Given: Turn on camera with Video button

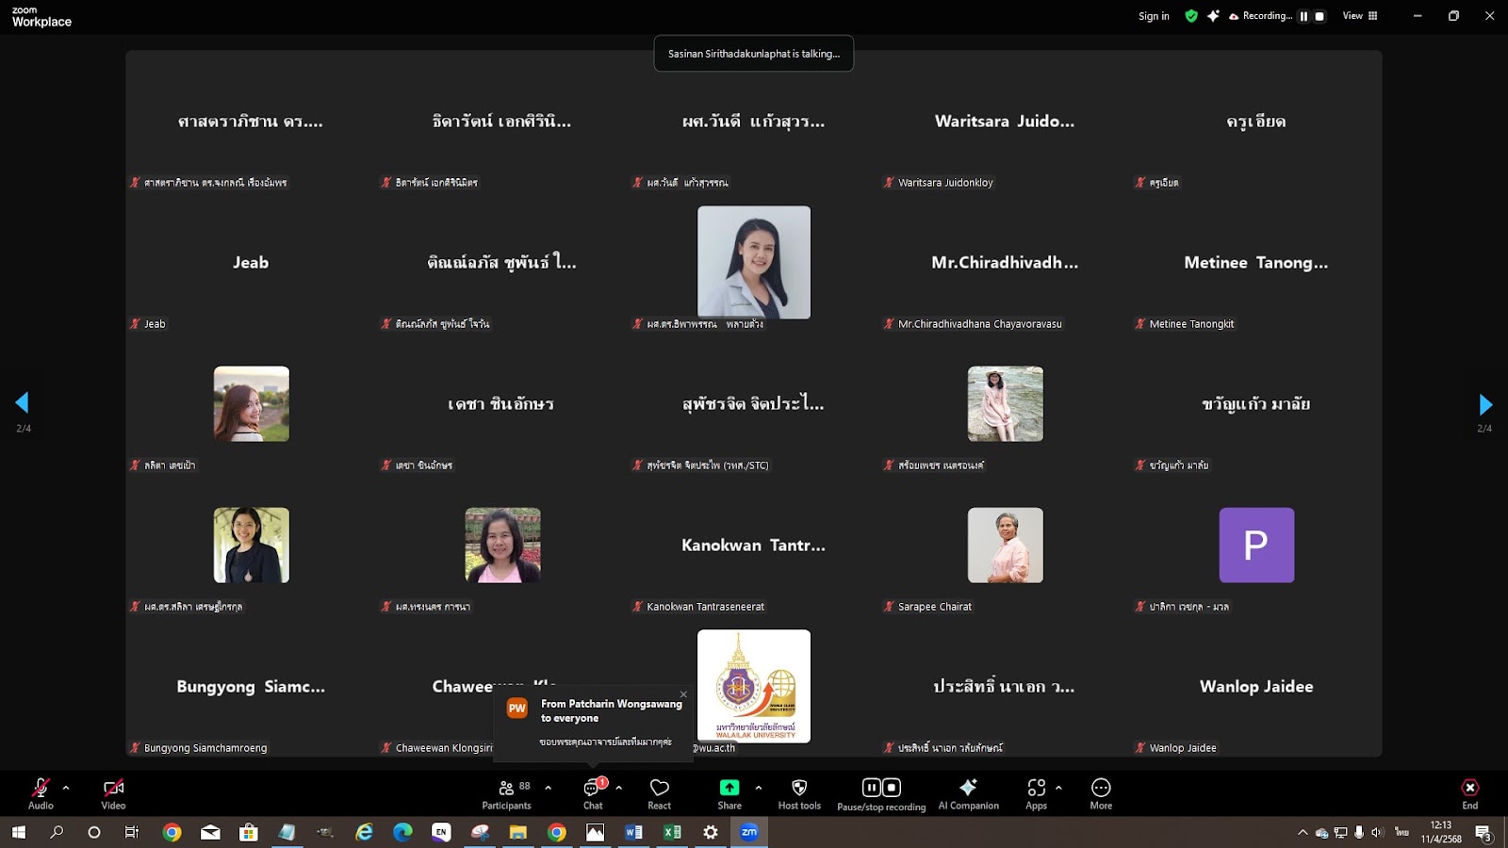Looking at the screenshot, I should 113,793.
